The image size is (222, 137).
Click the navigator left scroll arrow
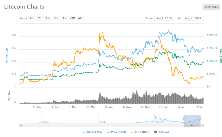pos(21,125)
